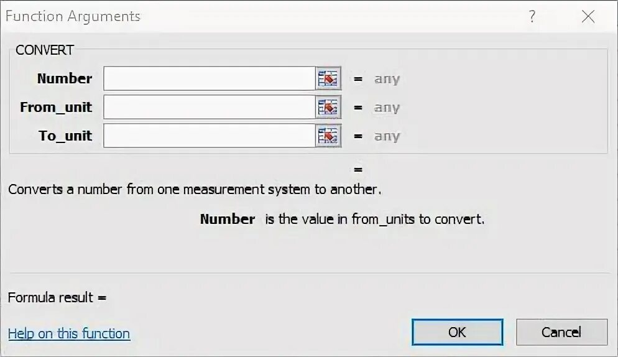Viewport: 618px width, 357px height.
Task: Focus the Number input field
Action: (x=210, y=79)
